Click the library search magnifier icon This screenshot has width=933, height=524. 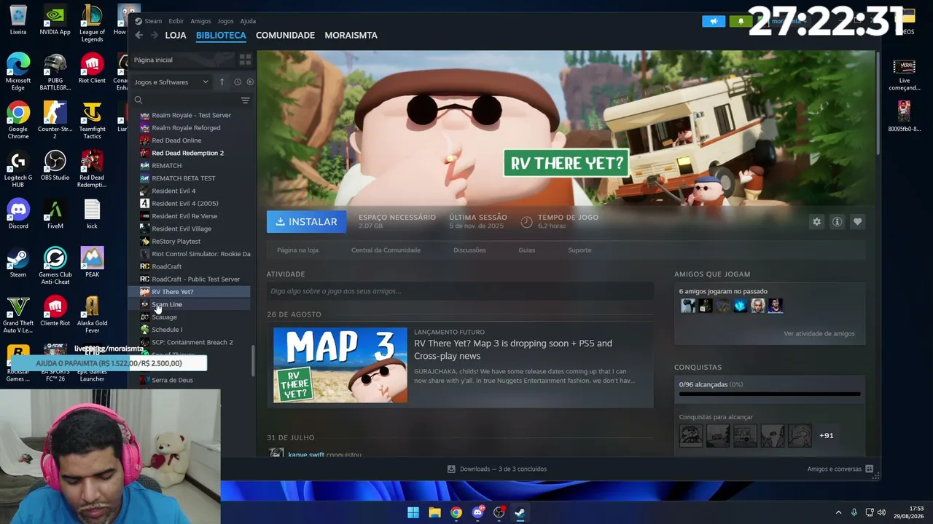point(138,100)
